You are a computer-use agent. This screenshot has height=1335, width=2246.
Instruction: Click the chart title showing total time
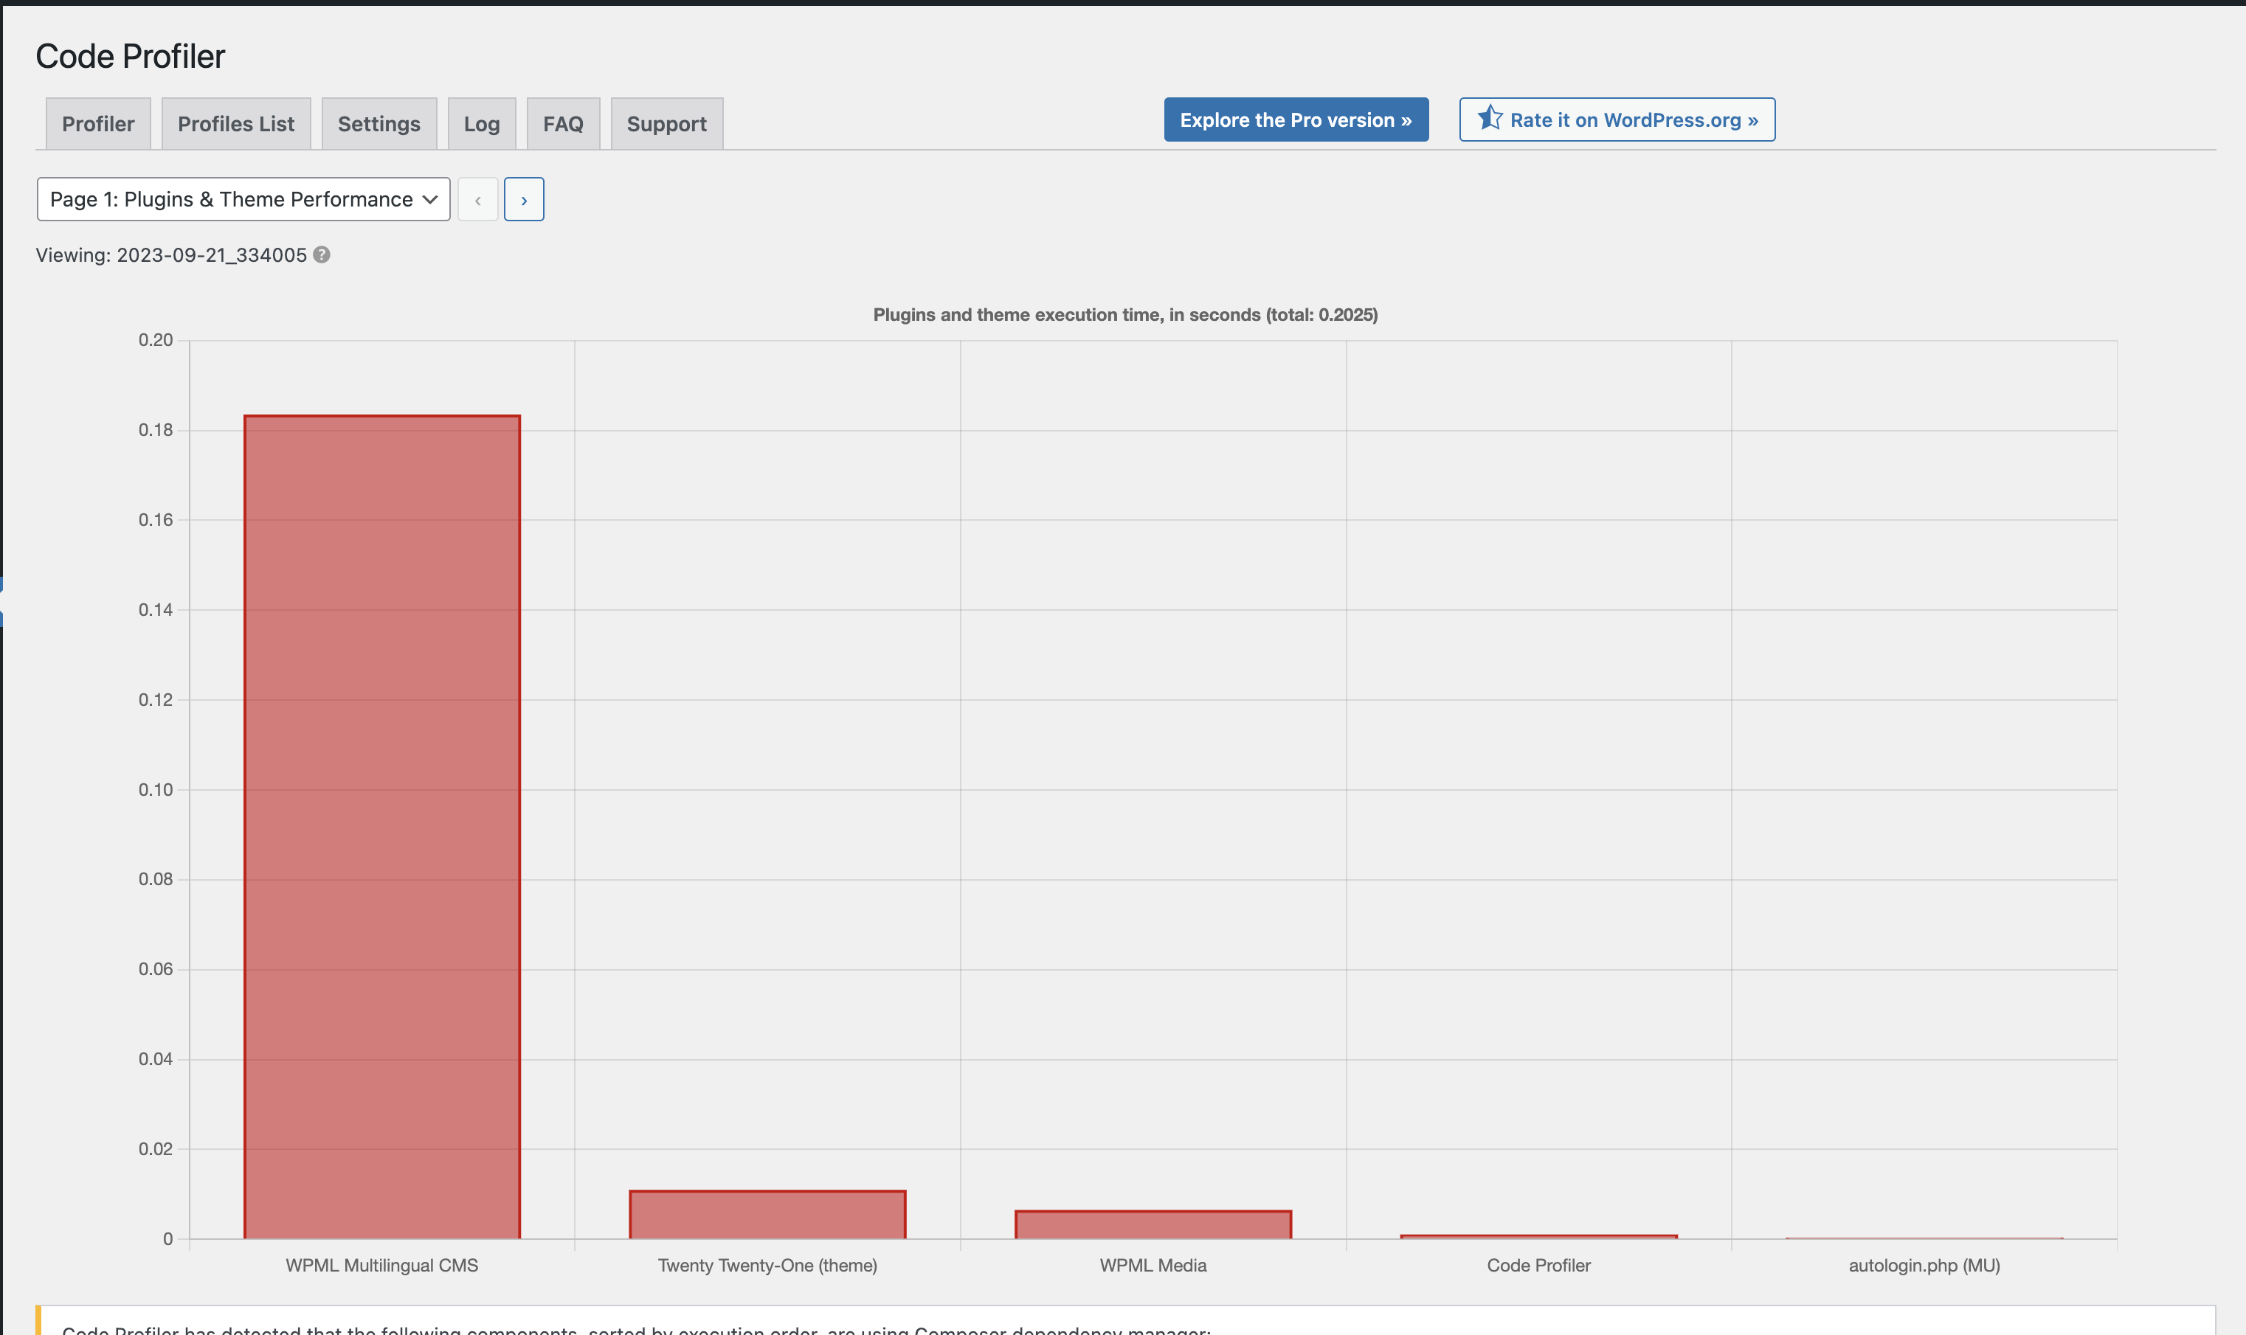pos(1124,314)
